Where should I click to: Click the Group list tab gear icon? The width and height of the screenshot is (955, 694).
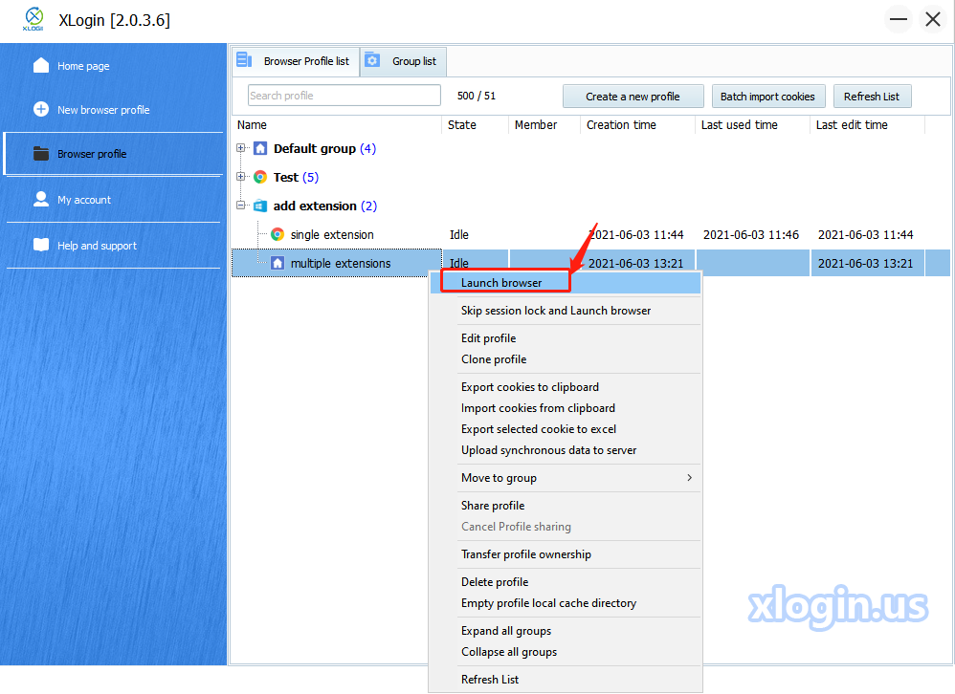tap(372, 60)
